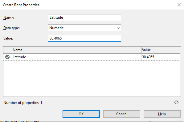Select the Latitude row in table
The image size is (184, 122).
click(92, 57)
